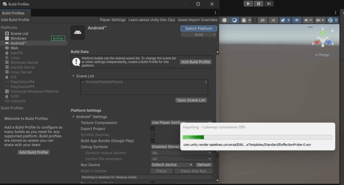Viewport: 344px width, 185px height.
Task: Select the iOS platform
Action: point(13,77)
